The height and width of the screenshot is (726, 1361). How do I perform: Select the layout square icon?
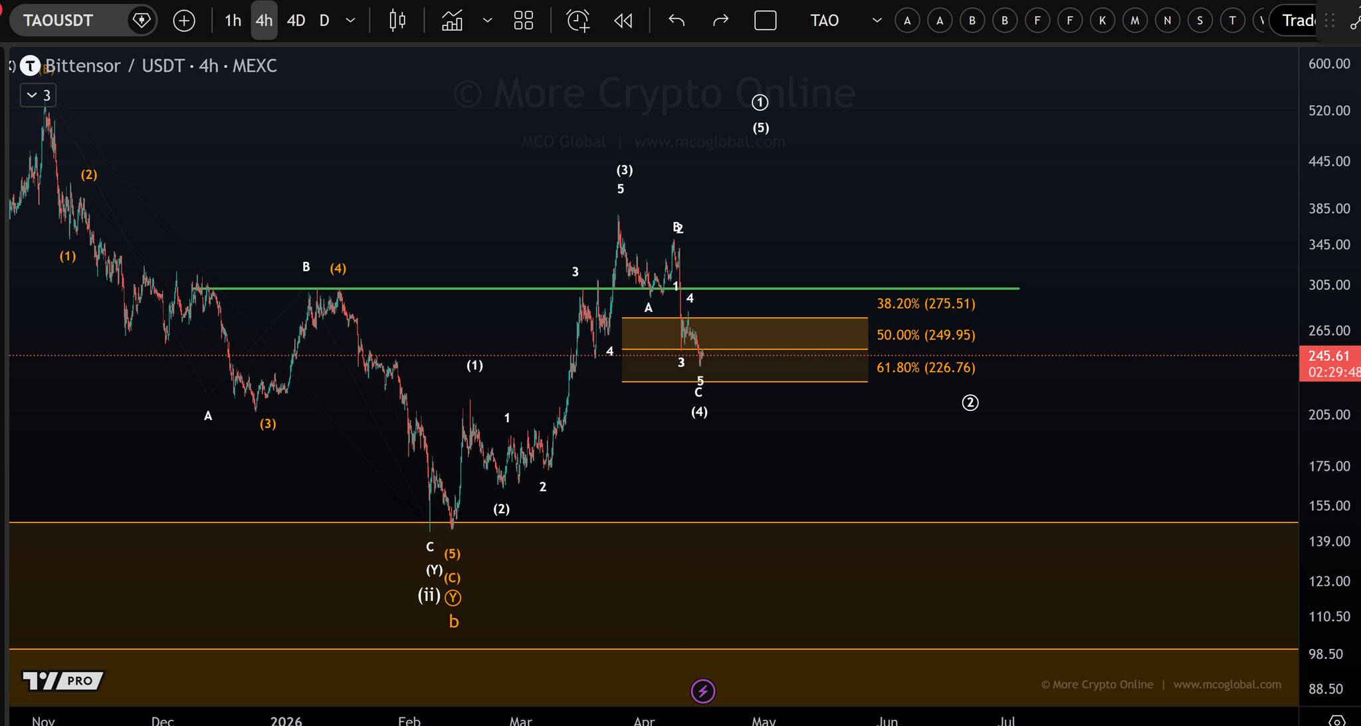click(x=766, y=21)
